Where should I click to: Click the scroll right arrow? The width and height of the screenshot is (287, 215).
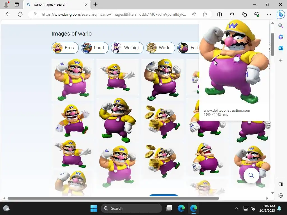pyautogui.click(x=267, y=198)
